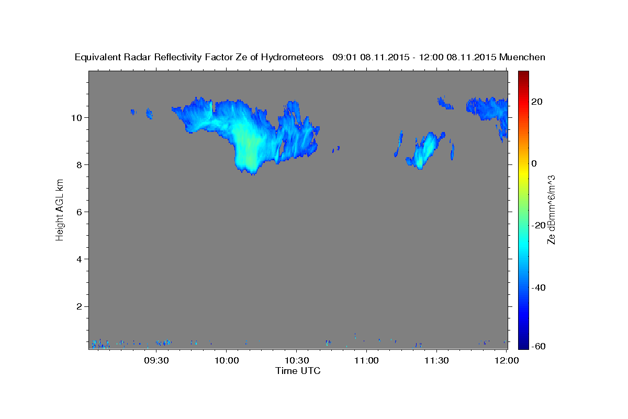Click the 'Muenchen' location label

[x=522, y=58]
